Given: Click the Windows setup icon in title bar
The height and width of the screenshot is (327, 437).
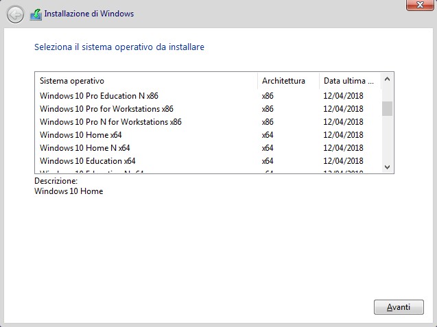Looking at the screenshot, I should coord(36,14).
